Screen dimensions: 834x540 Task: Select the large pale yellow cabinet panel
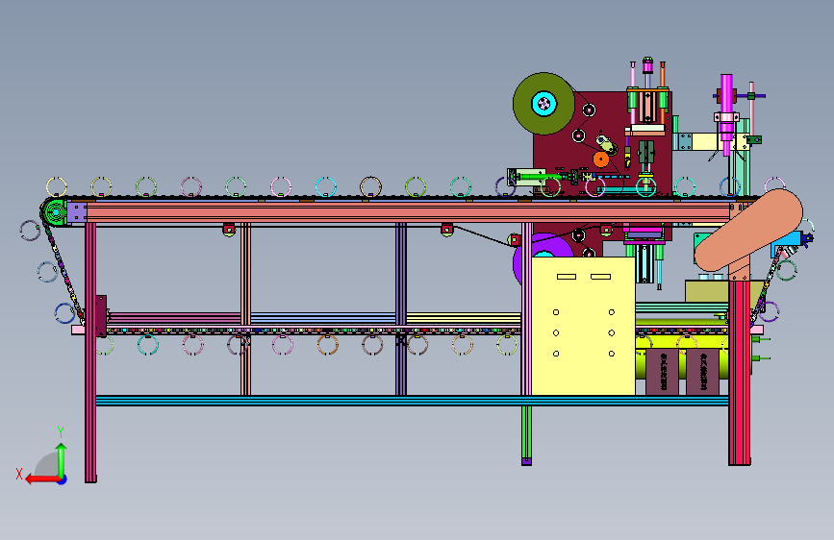tap(584, 326)
